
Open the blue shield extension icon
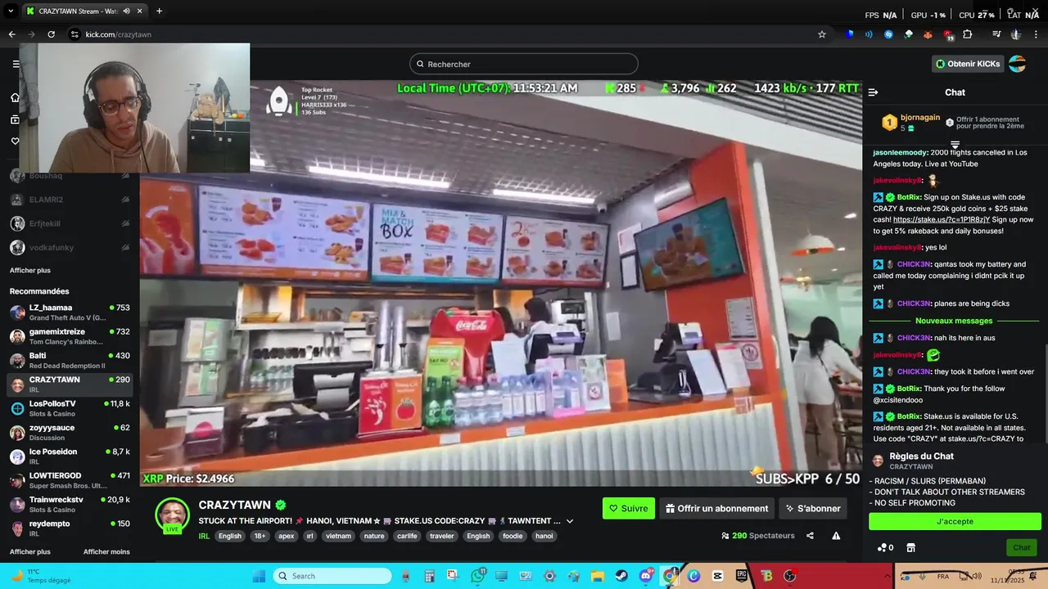849,34
